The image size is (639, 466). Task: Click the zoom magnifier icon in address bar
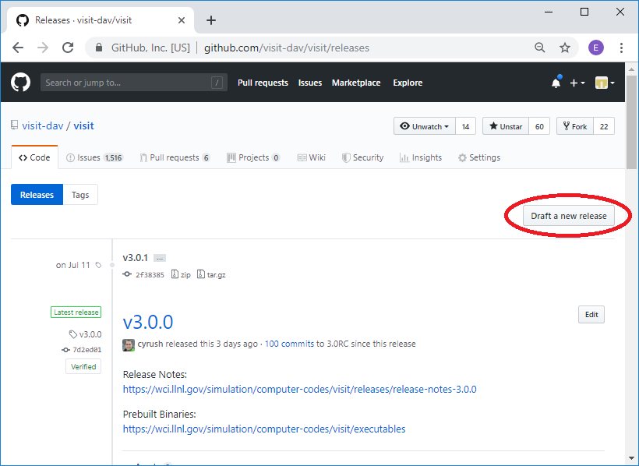click(539, 48)
